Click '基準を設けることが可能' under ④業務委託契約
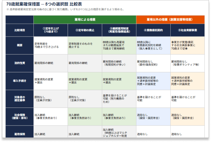 pyautogui.click(x=153, y=99)
